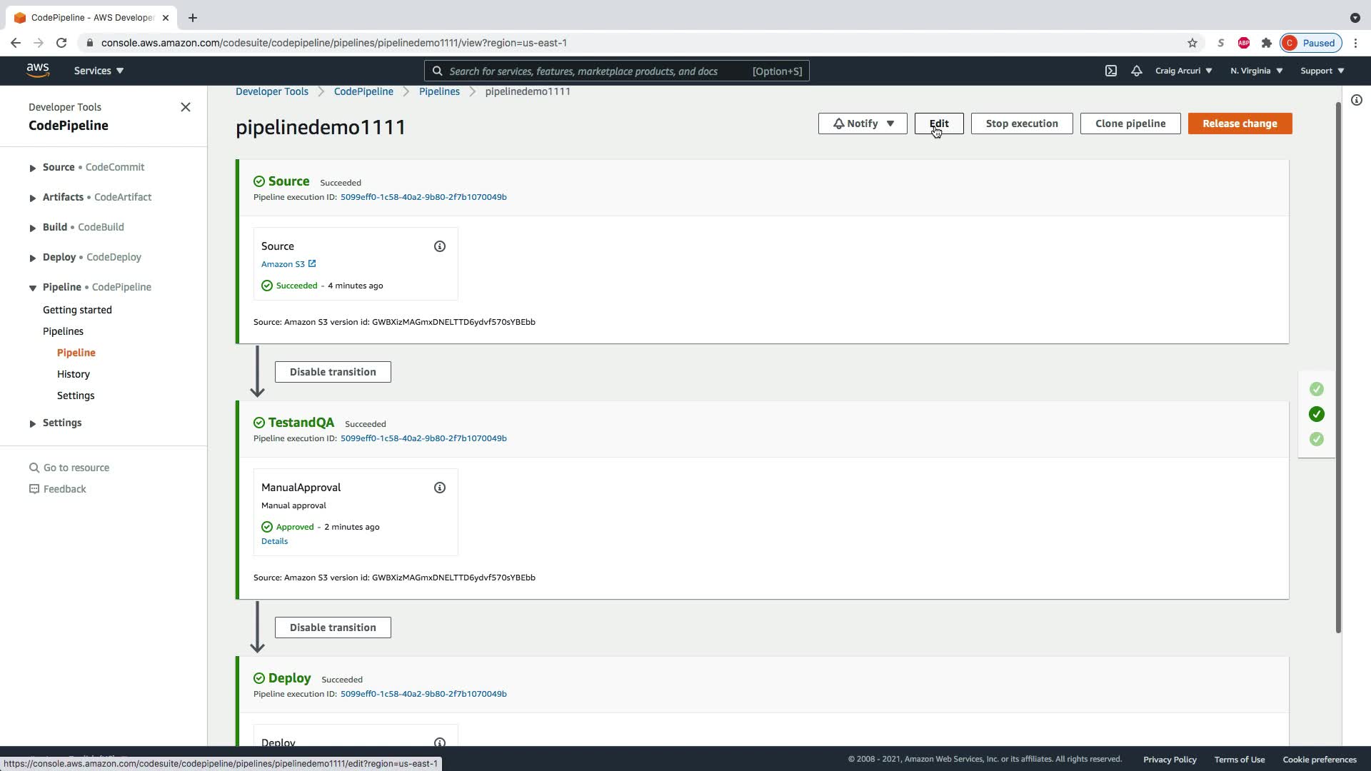Image resolution: width=1371 pixels, height=771 pixels.
Task: Expand the Build CodeBuild section
Action: (x=33, y=228)
